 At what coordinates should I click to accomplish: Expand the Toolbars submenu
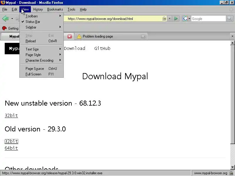41,16
